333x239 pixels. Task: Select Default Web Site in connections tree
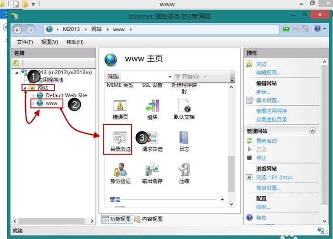[x=66, y=95]
